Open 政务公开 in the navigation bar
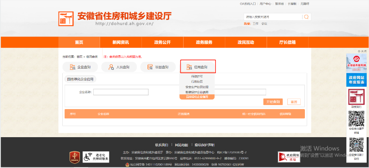 162,42
